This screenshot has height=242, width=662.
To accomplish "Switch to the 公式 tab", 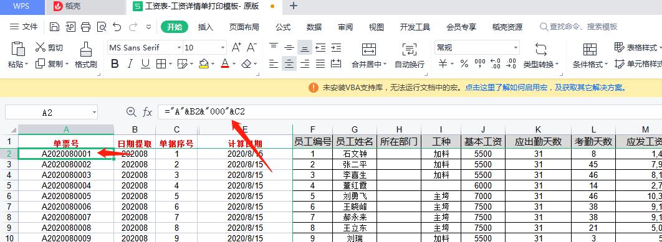I will pos(283,27).
